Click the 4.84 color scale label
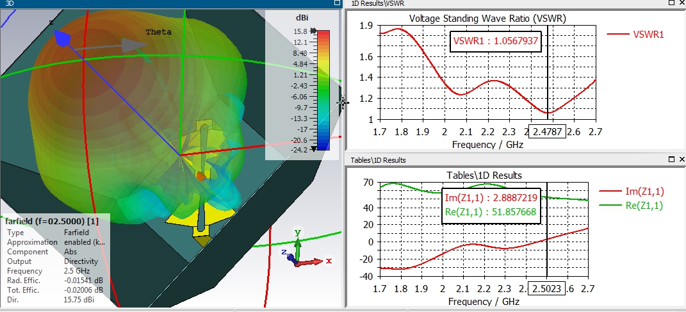686x312 pixels. pyautogui.click(x=300, y=64)
